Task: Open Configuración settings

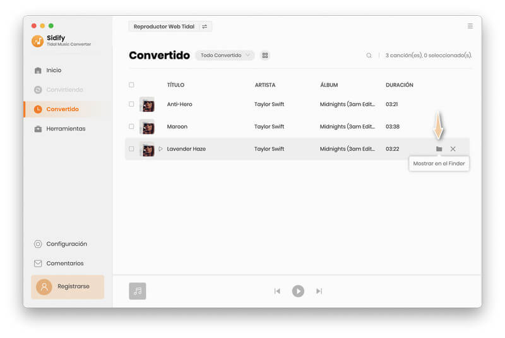Action: click(x=66, y=244)
